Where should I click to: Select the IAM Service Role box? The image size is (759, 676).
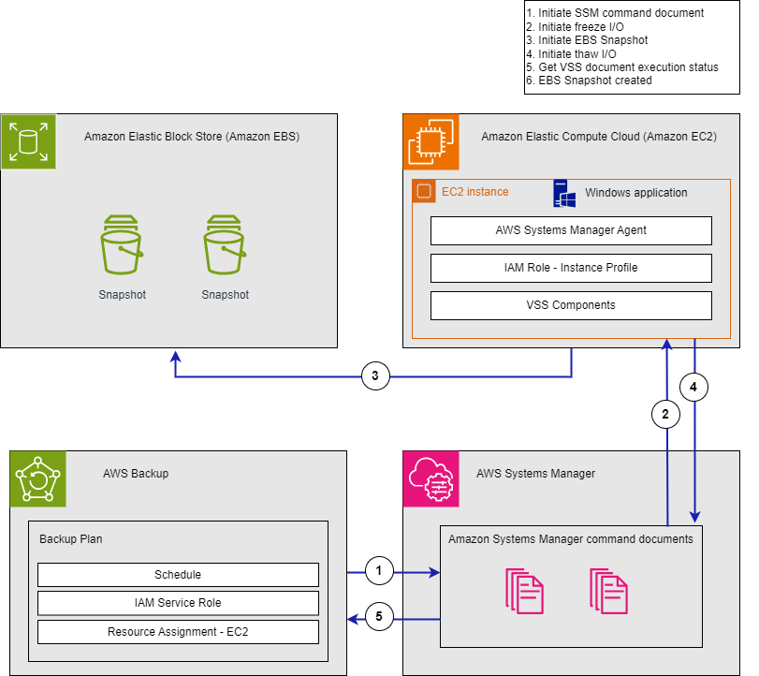(x=178, y=603)
